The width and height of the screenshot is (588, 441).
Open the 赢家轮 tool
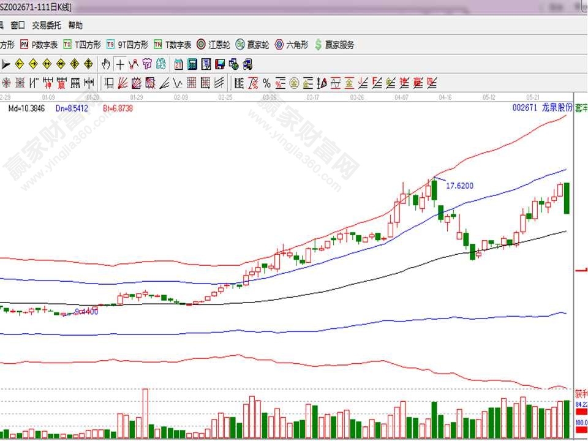[252, 45]
